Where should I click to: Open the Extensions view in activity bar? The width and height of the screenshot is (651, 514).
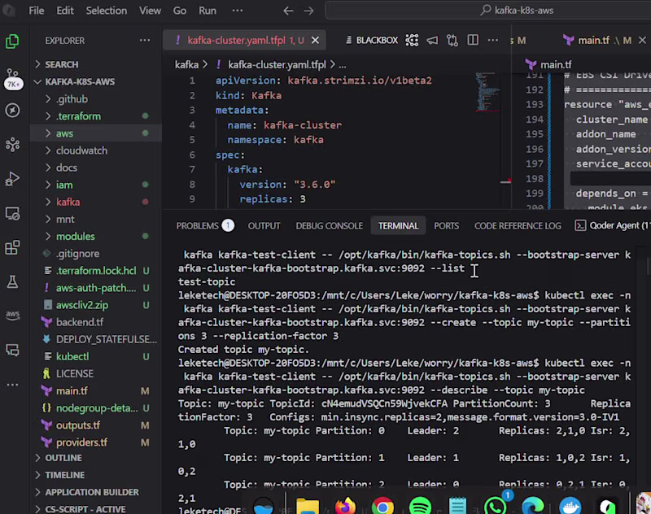(12, 247)
